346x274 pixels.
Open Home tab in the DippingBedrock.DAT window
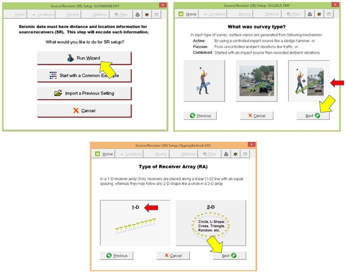pyautogui.click(x=104, y=154)
